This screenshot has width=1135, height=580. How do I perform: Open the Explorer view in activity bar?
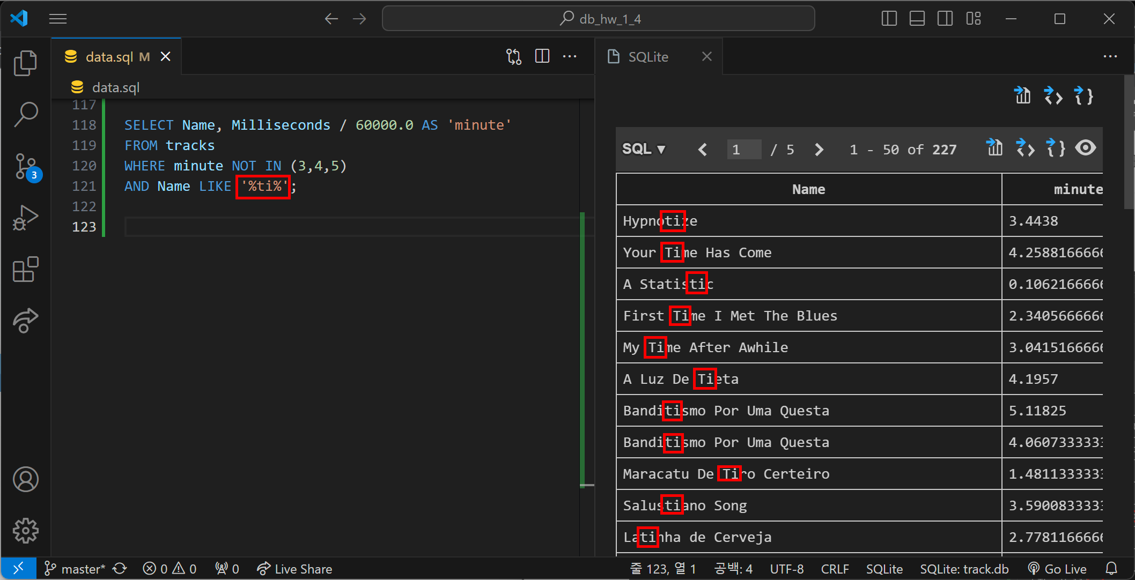point(25,63)
